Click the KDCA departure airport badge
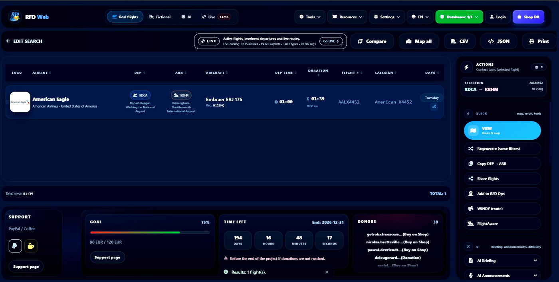The image size is (559, 282). 140,95
